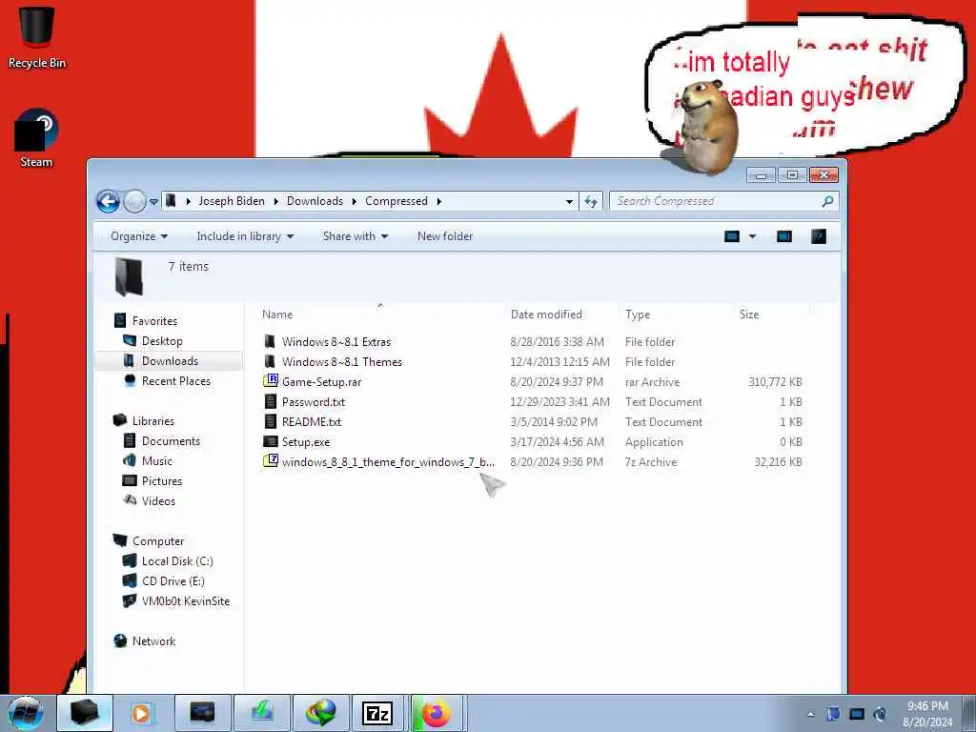Open Internet Download Manager taskbar icon

pyautogui.click(x=320, y=713)
